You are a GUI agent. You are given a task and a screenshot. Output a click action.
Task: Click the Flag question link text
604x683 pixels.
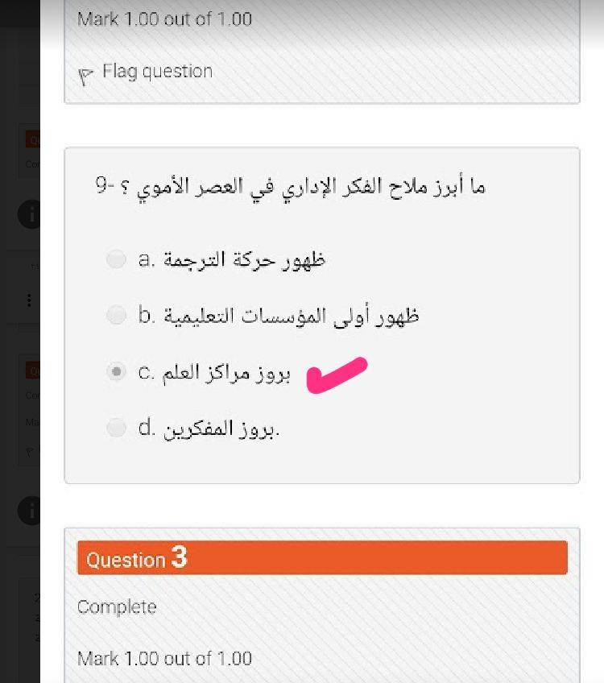tap(157, 72)
